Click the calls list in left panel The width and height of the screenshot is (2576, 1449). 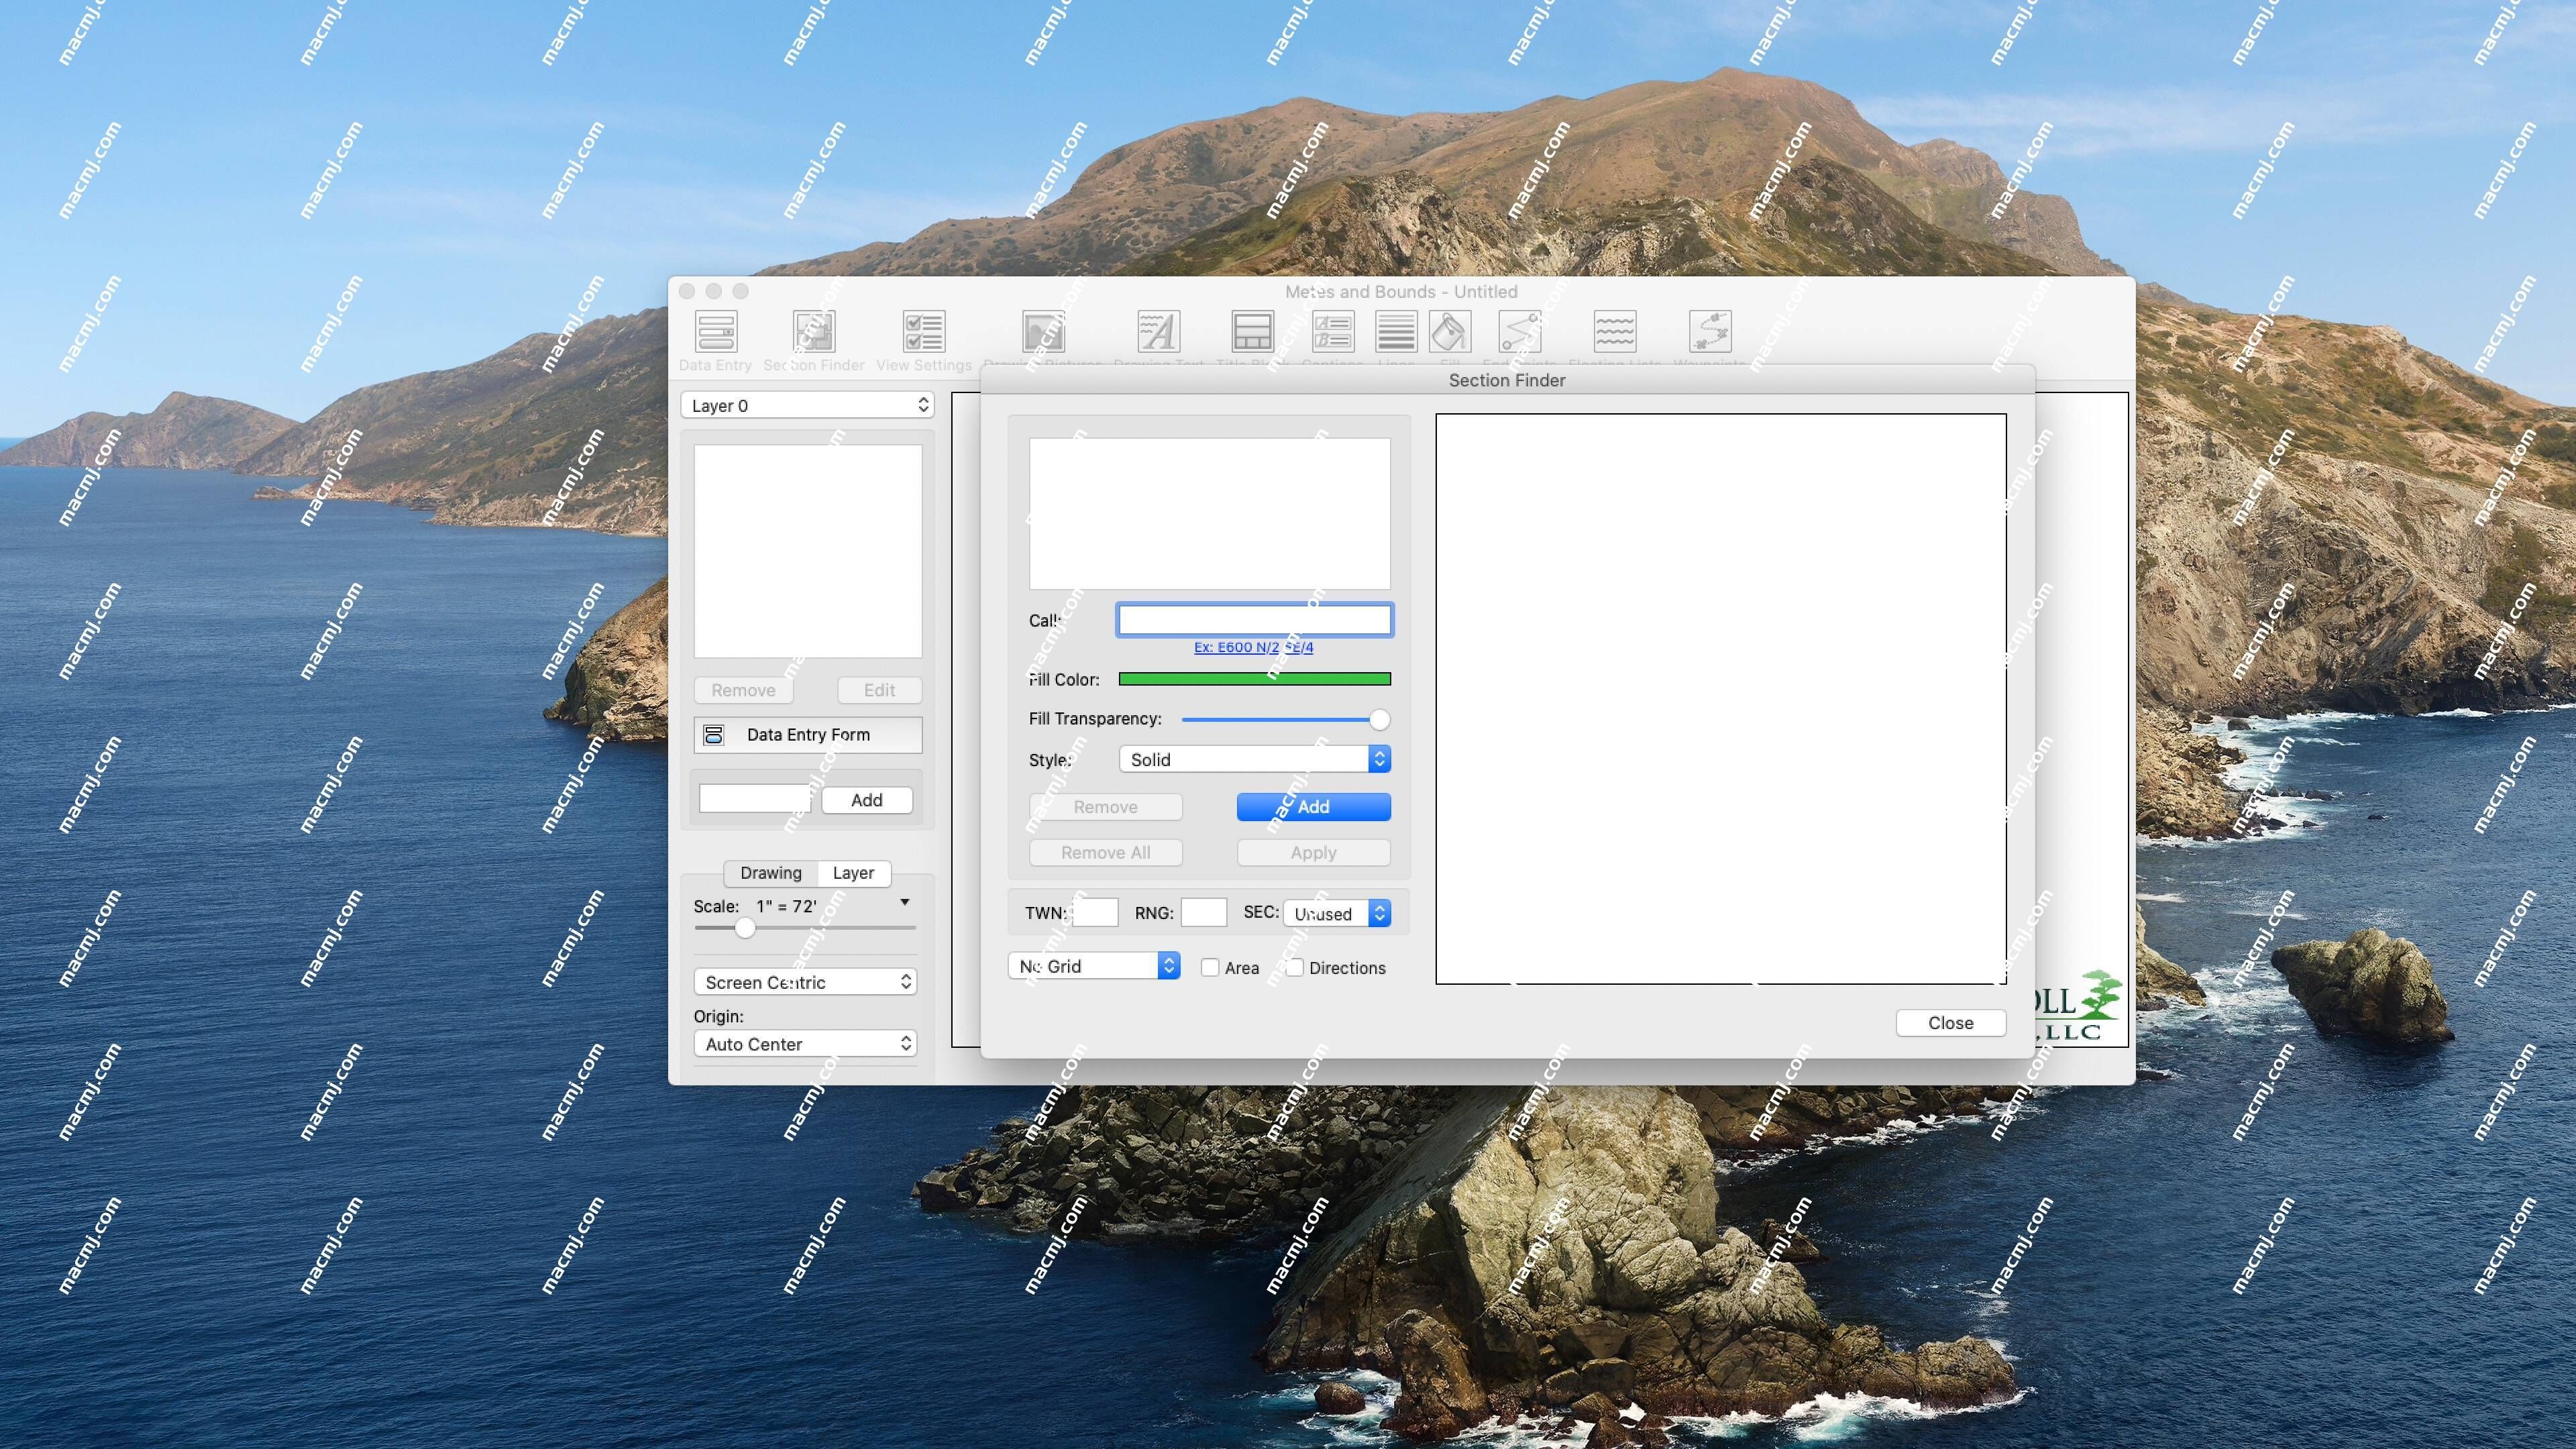pos(807,551)
